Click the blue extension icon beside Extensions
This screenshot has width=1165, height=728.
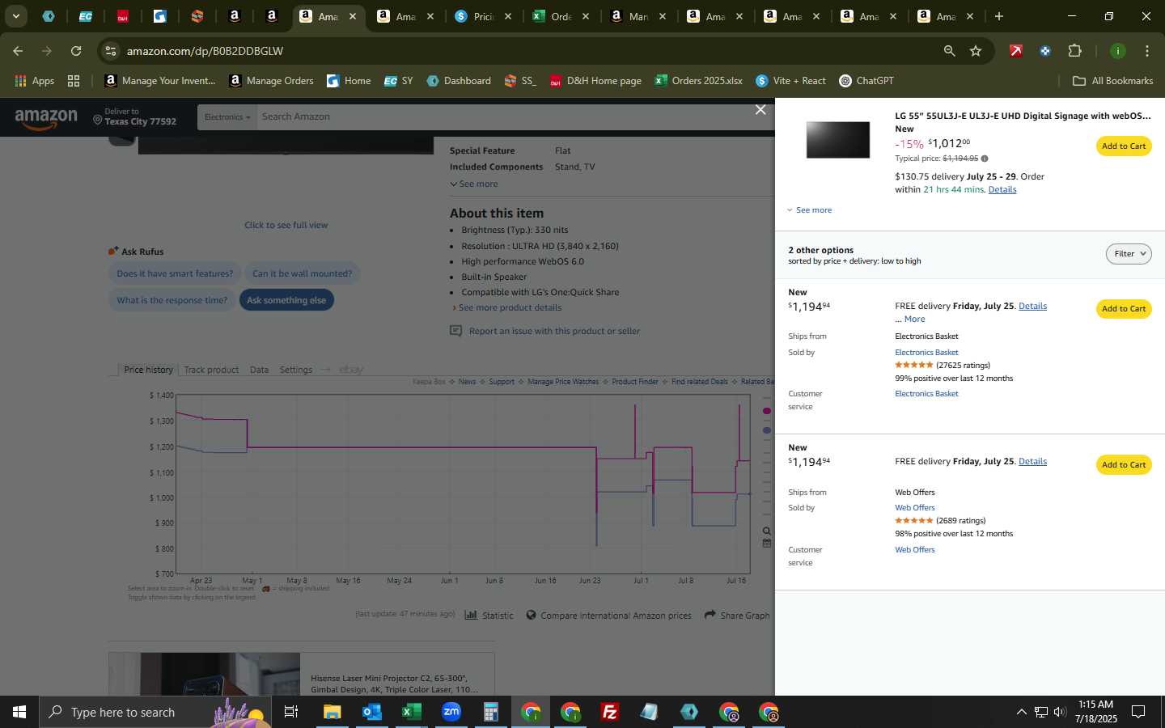click(x=1045, y=51)
